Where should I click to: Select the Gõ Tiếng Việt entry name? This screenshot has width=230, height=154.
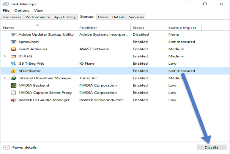pos(31,64)
